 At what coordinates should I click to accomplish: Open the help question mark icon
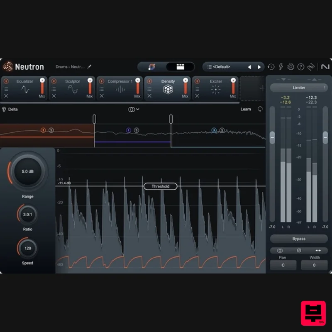tap(300, 67)
